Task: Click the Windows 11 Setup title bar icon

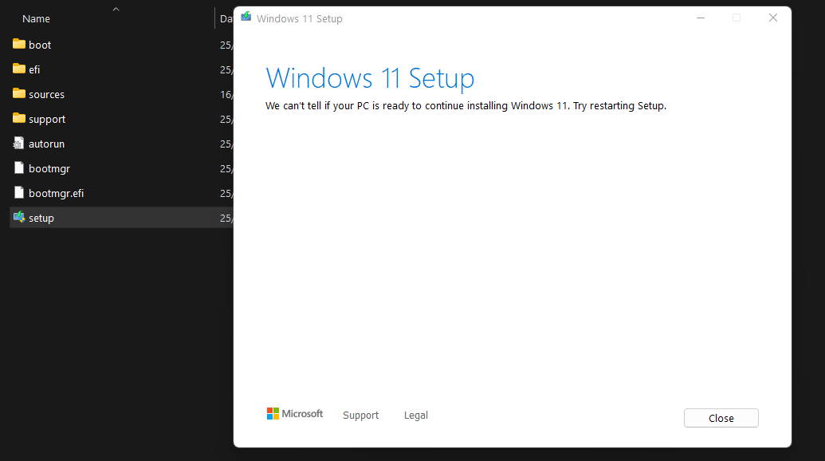Action: 246,17
